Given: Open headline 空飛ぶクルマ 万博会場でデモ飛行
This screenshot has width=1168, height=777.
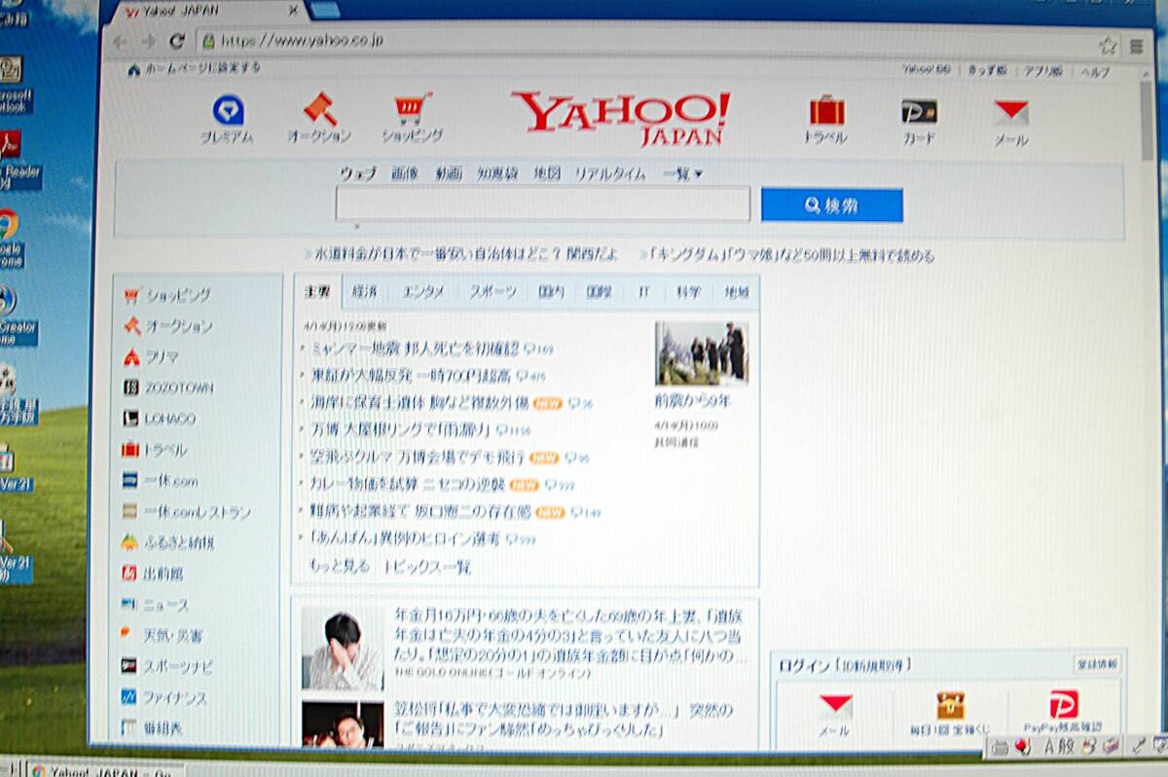Looking at the screenshot, I should 418,457.
